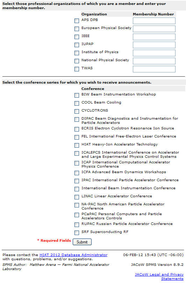Click the IUPAP membership number field

tap(154, 45)
